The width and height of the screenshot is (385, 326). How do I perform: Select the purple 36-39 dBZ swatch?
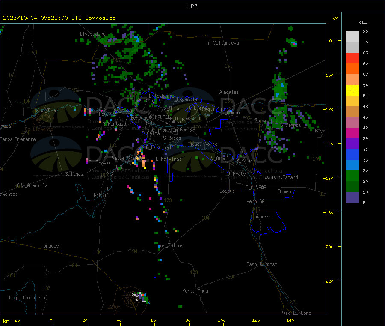point(352,144)
